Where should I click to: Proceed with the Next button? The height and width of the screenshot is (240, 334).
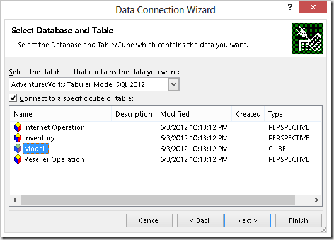click(x=248, y=220)
